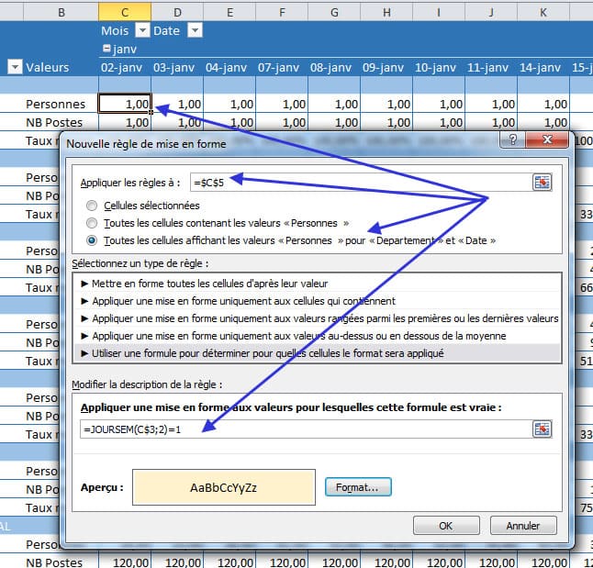Select 'Toutes les cellules contenant les valeurs' option
The width and height of the screenshot is (593, 568).
pyautogui.click(x=92, y=223)
